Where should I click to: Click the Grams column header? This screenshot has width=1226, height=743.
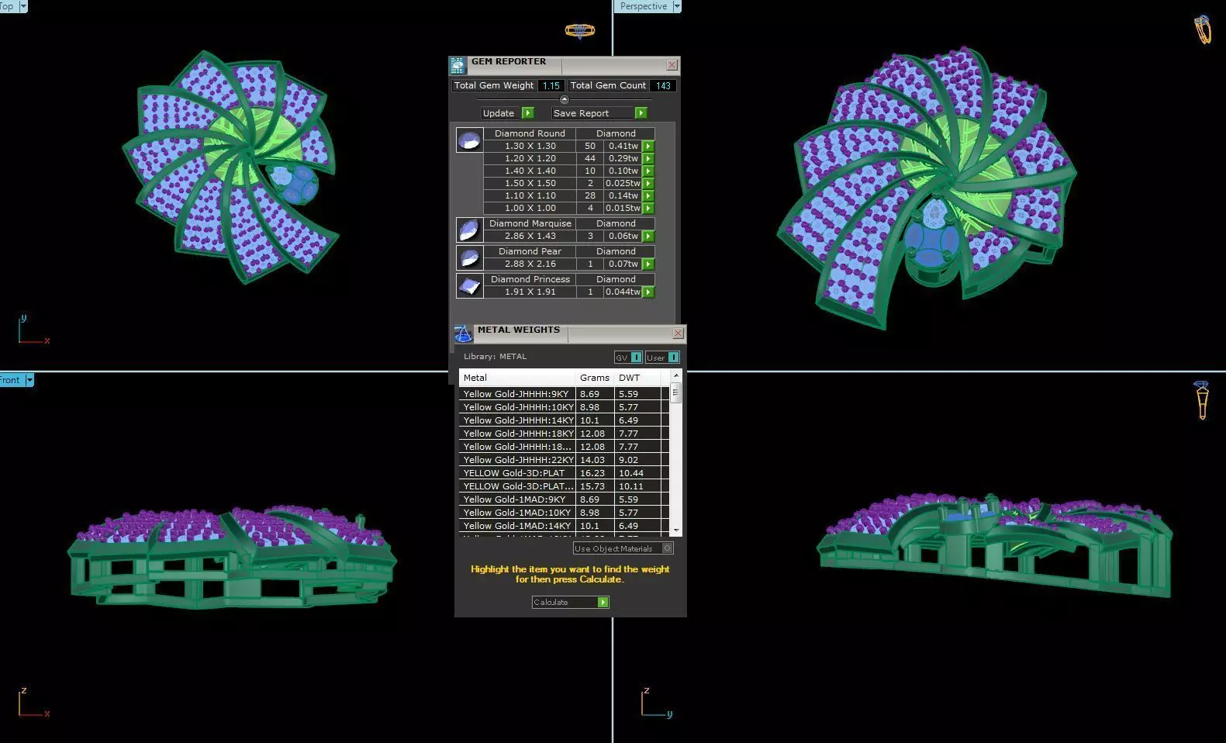595,378
